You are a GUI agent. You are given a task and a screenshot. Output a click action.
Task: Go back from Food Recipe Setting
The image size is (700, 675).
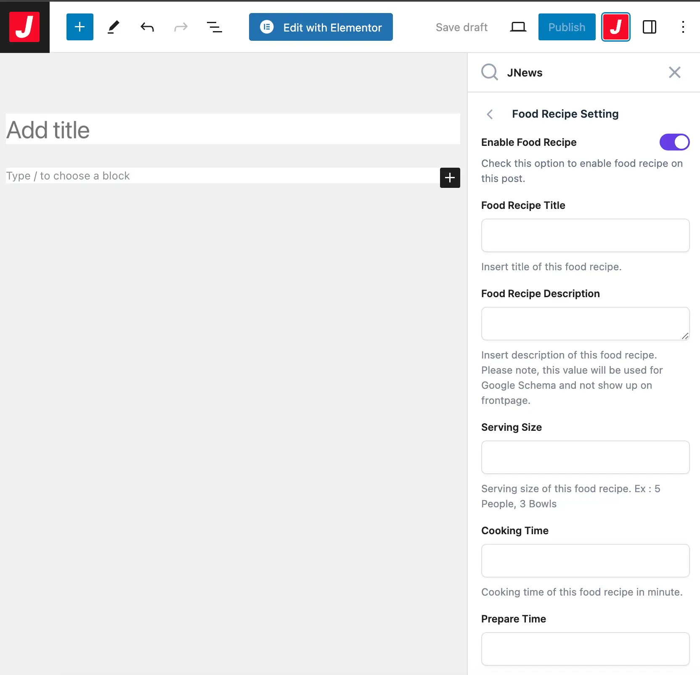490,114
